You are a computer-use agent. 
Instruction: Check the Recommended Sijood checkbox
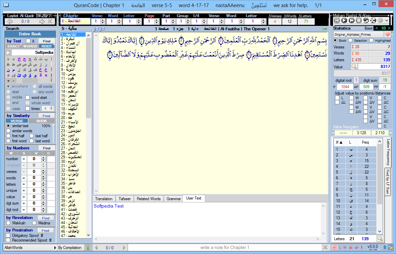[8, 241]
